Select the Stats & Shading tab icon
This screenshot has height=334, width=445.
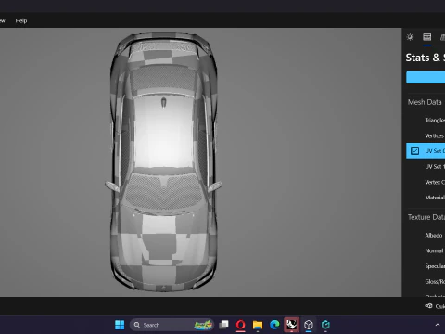tap(427, 37)
